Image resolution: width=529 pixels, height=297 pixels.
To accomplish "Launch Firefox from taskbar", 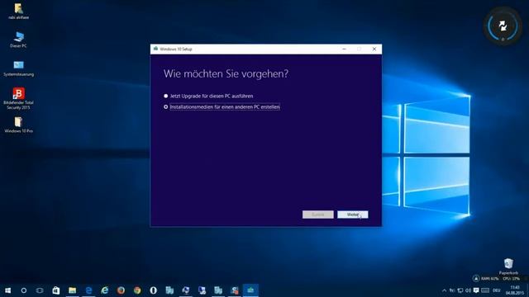I will click(121, 290).
